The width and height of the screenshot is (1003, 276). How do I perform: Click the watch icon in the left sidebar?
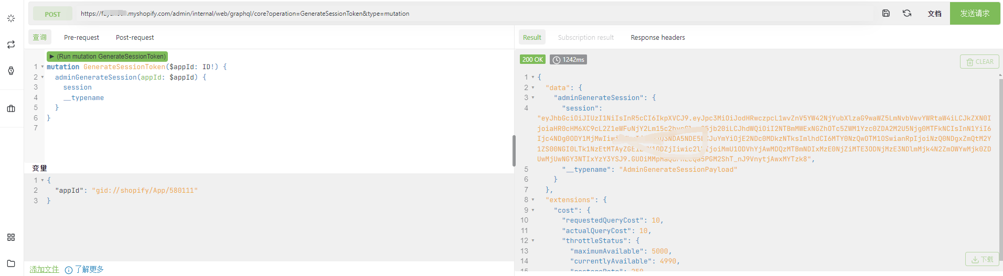[x=11, y=71]
